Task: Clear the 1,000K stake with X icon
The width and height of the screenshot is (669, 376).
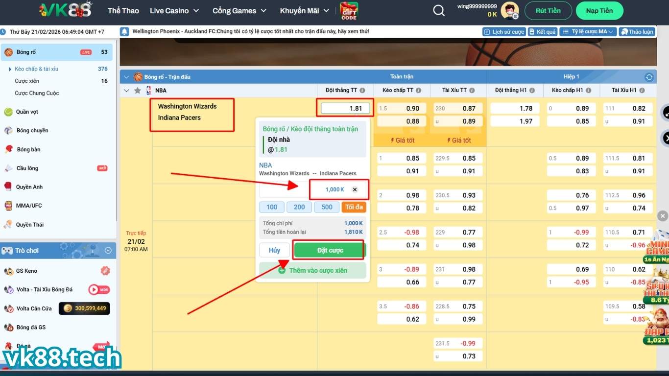Action: 355,189
